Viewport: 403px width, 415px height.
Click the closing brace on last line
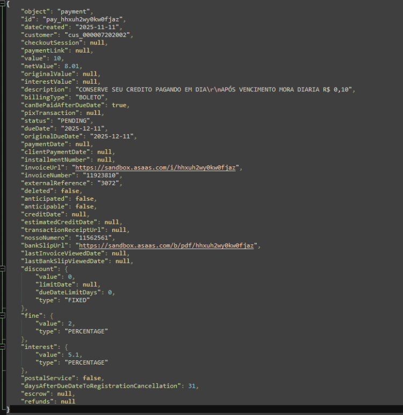click(x=8, y=410)
